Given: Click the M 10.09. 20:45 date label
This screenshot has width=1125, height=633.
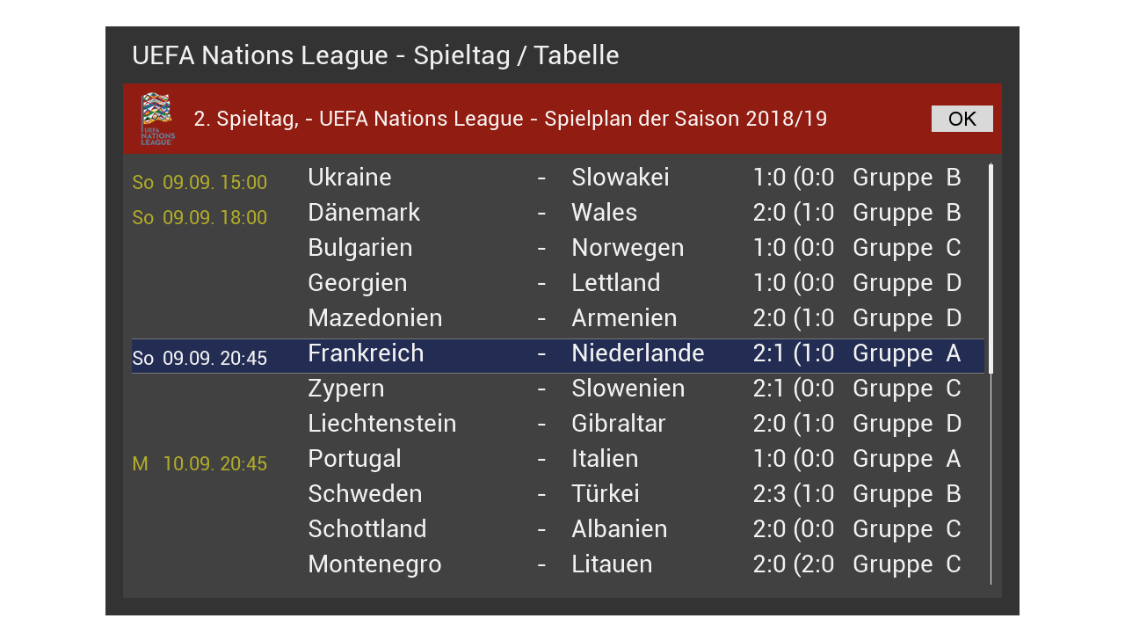Looking at the screenshot, I should (200, 464).
